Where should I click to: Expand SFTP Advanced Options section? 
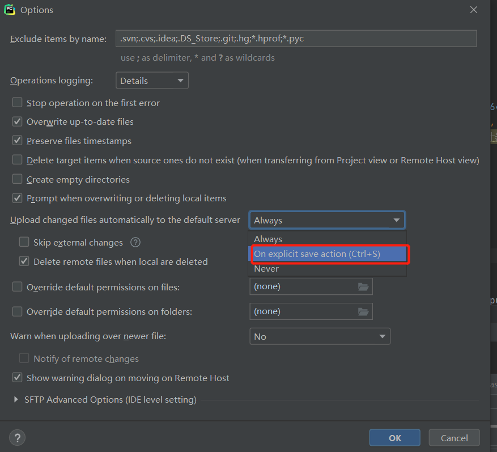[16, 400]
